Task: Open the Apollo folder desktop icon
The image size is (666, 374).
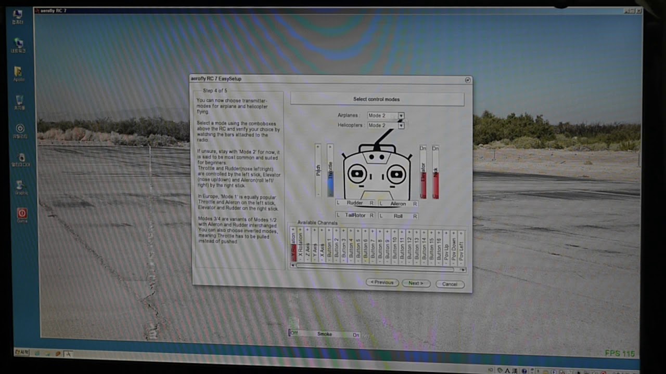Action: [18, 74]
